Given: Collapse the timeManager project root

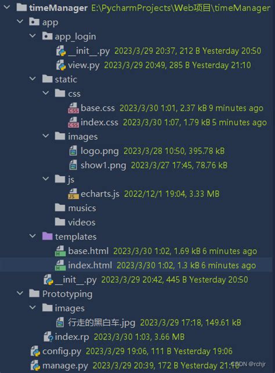Looking at the screenshot, I should pyautogui.click(x=7, y=7).
